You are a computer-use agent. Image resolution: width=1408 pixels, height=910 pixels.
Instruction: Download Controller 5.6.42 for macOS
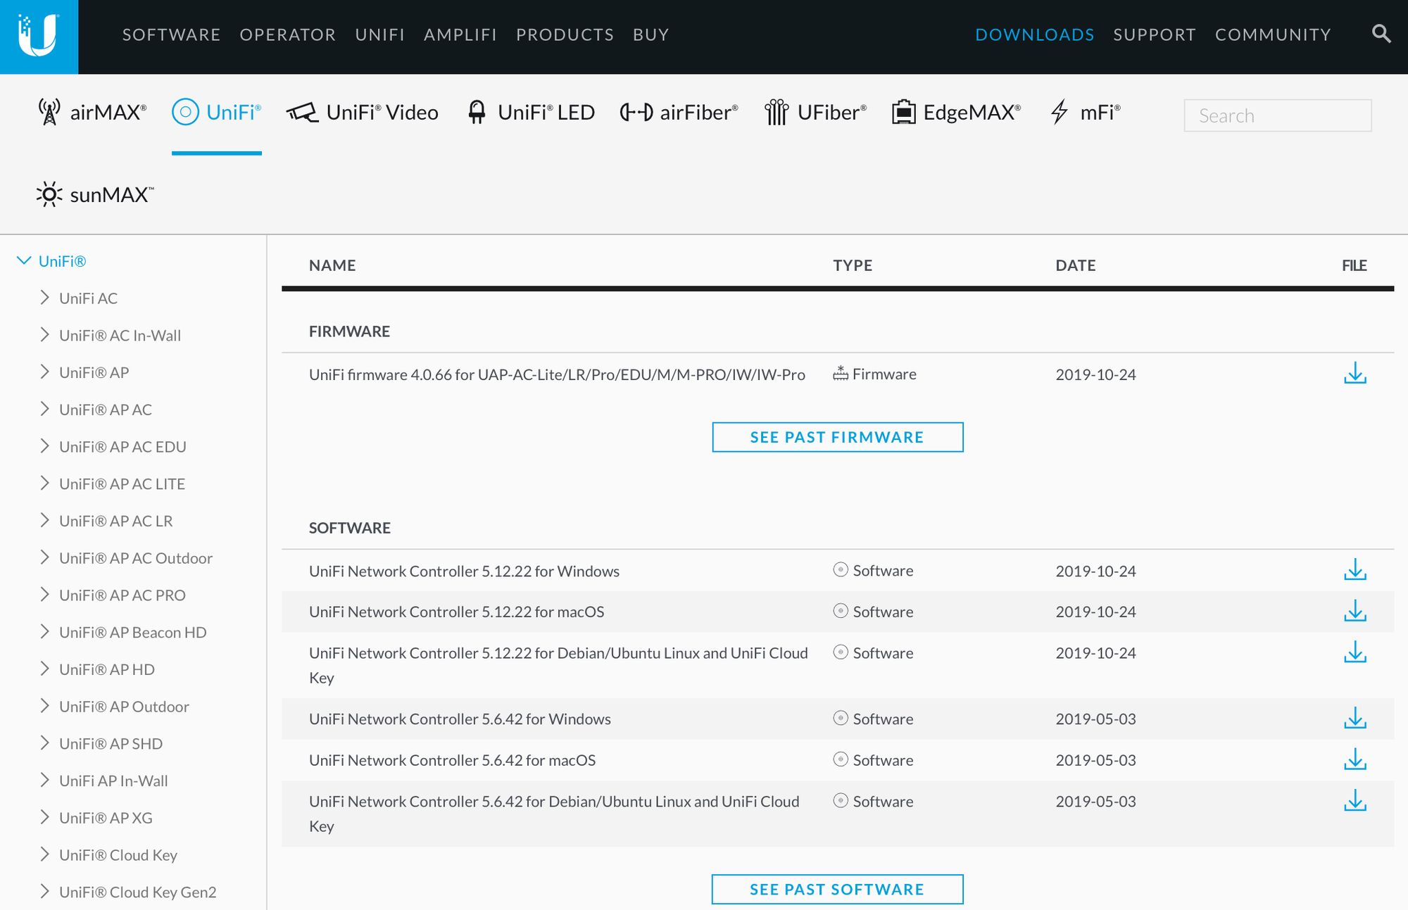pos(1354,760)
